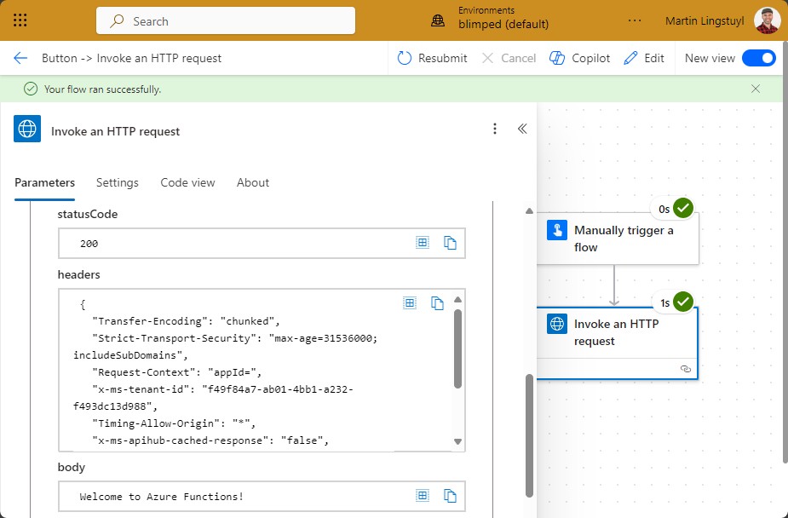Viewport: 788px width, 518px height.
Task: Select blimped (default) environment
Action: tap(503, 24)
